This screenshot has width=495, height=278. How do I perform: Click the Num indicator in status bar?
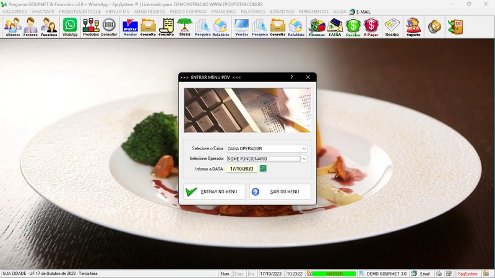click(x=225, y=274)
